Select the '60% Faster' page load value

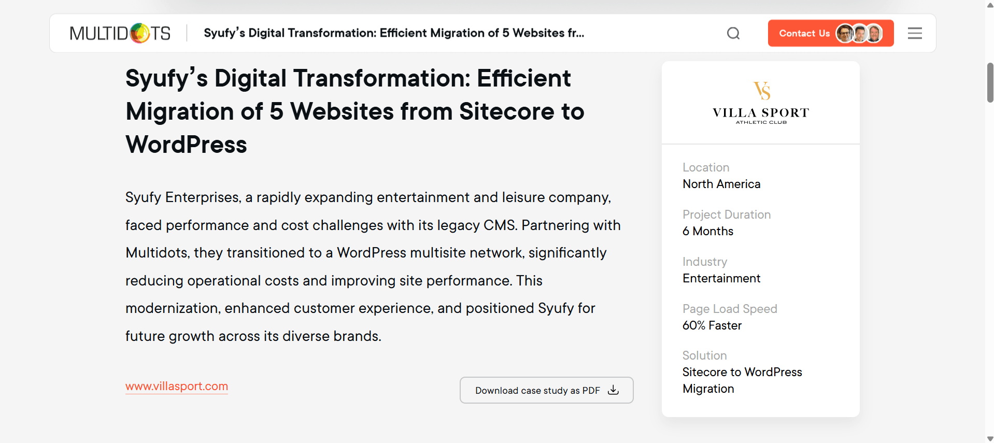(x=712, y=325)
